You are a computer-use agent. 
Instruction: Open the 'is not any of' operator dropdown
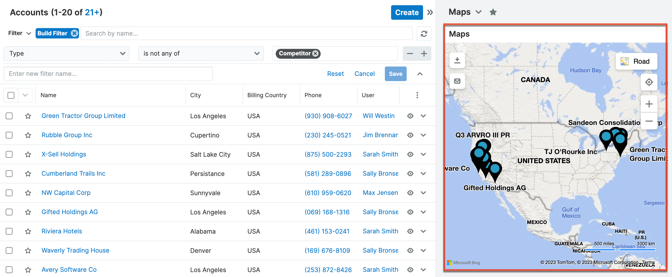pos(201,54)
